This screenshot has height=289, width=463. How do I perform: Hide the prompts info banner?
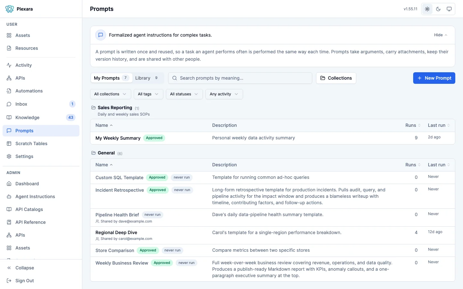click(440, 35)
